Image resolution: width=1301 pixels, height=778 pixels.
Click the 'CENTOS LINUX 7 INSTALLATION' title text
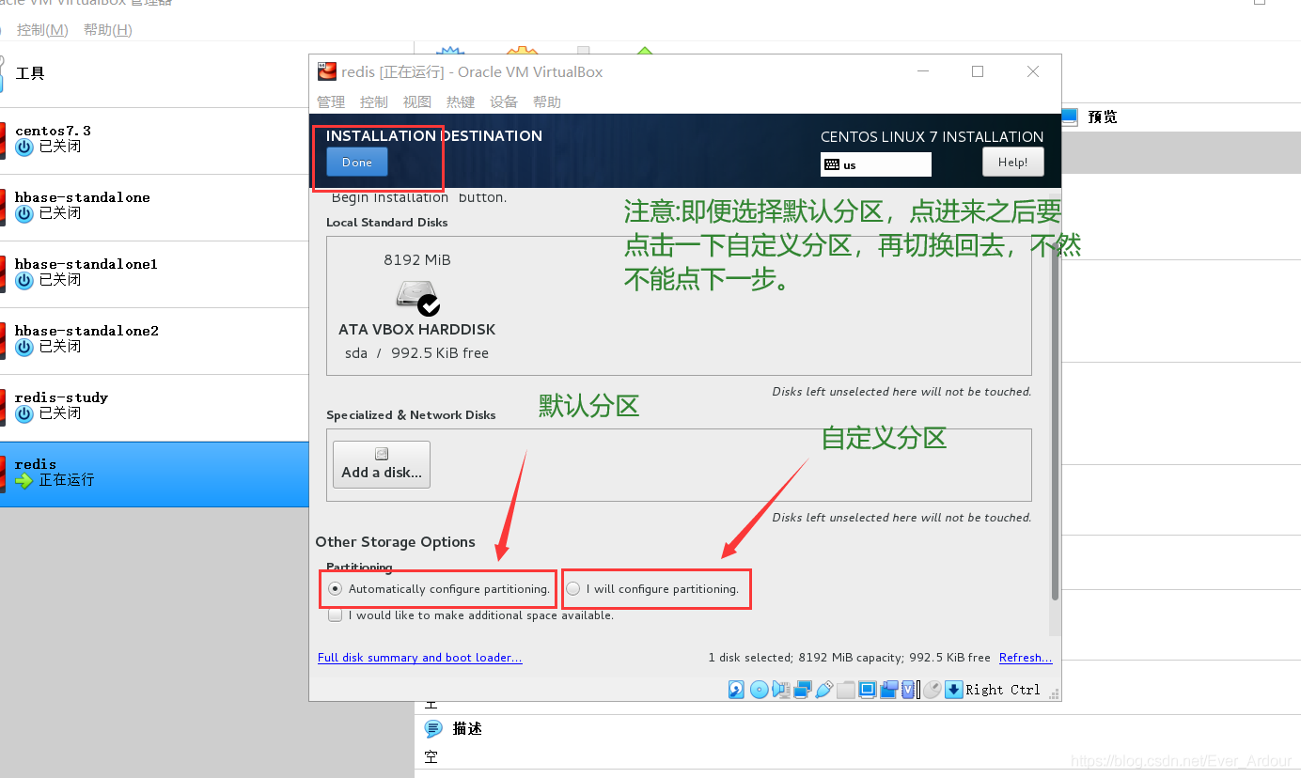(932, 136)
